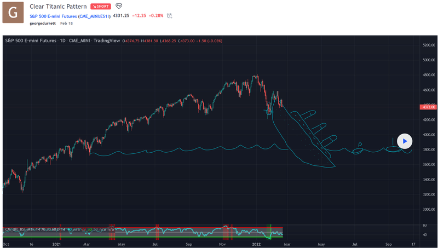Click the Feb 18 publication date
This screenshot has width=438, height=248.
66,24
